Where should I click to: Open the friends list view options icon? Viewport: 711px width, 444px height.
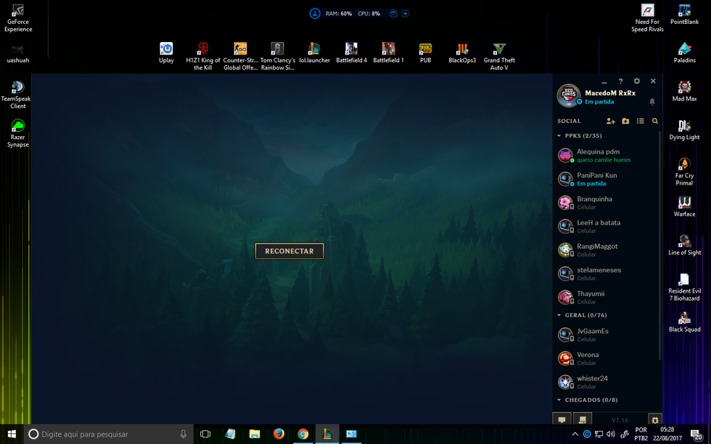pos(640,121)
